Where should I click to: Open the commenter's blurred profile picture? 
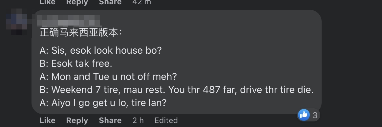pyautogui.click(x=17, y=21)
